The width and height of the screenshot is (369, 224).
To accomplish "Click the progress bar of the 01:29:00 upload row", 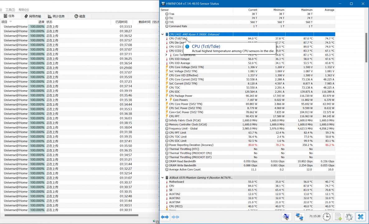I will coord(37,68).
